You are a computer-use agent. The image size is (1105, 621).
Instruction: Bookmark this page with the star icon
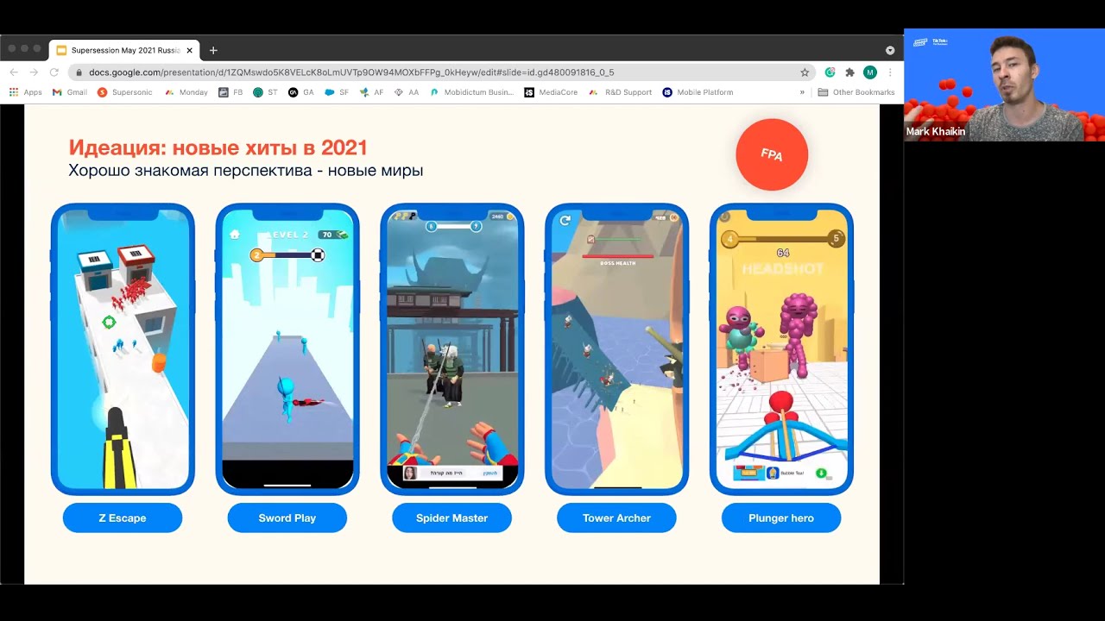[805, 72]
